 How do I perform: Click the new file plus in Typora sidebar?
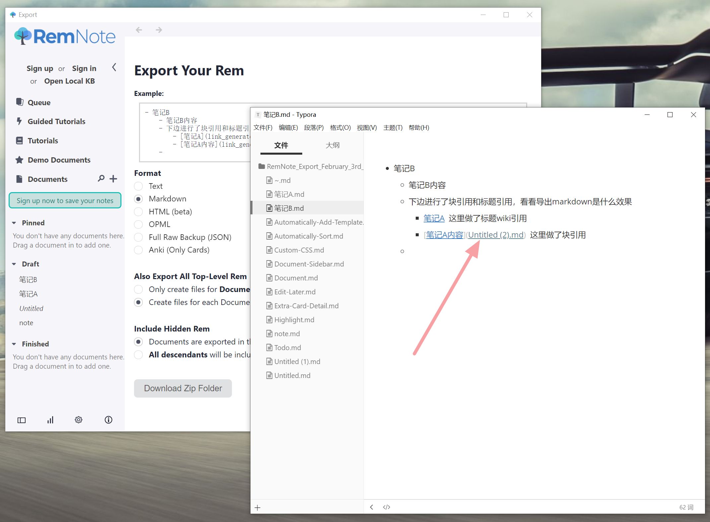pyautogui.click(x=257, y=508)
